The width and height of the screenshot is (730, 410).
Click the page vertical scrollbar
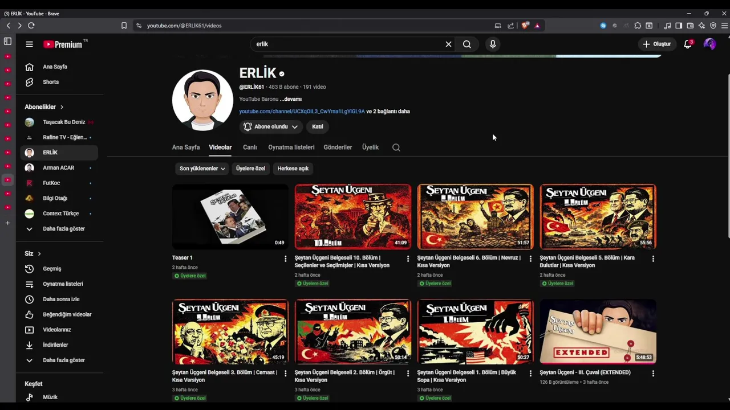tap(728, 155)
